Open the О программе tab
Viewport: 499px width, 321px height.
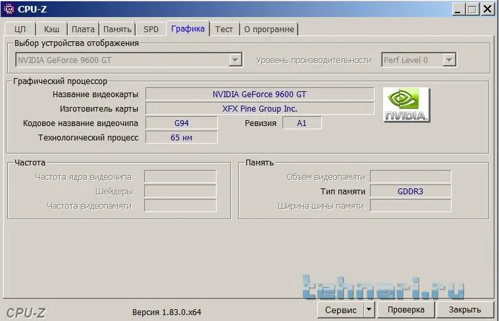point(269,29)
